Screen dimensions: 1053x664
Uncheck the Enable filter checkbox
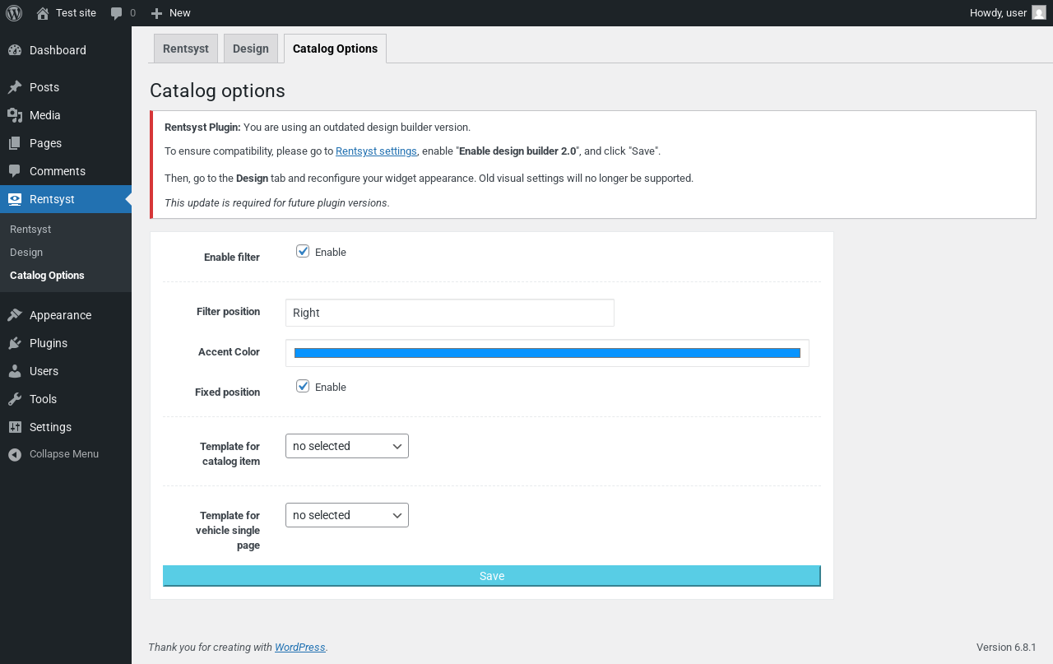click(x=303, y=251)
